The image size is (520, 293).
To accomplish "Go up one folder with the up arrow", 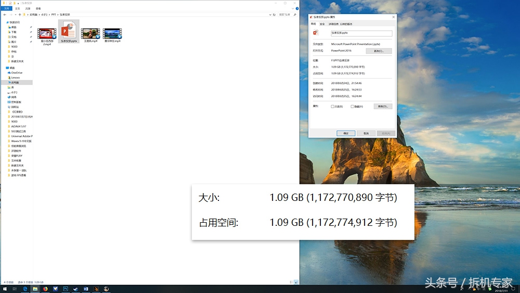I will [20, 15].
